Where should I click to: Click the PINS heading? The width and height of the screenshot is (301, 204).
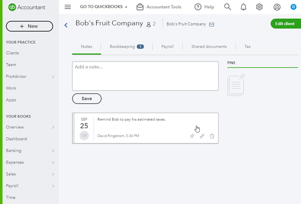231,63
